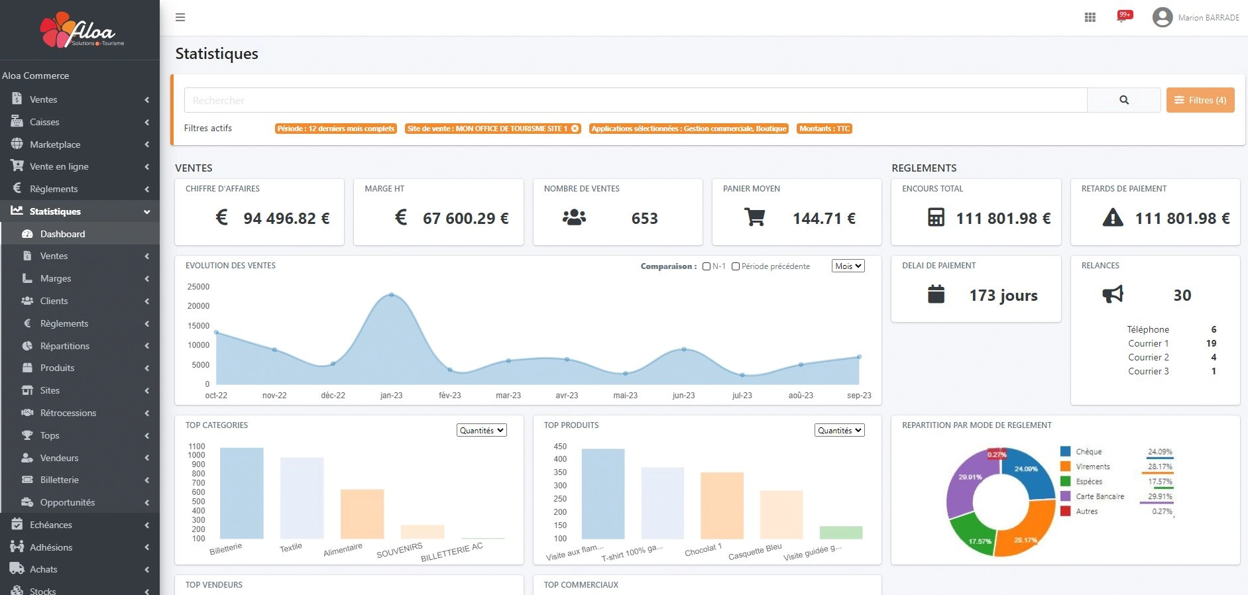
Task: Open notifications bell with 99+ badge
Action: [1123, 17]
